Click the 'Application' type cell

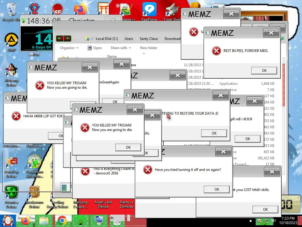[x=228, y=84]
